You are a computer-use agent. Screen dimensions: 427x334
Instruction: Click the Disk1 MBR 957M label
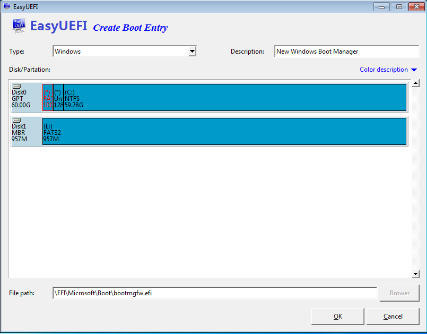[x=19, y=133]
